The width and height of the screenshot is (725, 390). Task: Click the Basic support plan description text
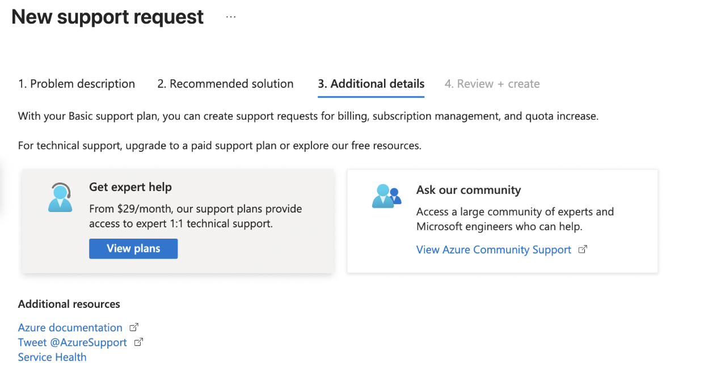click(308, 116)
